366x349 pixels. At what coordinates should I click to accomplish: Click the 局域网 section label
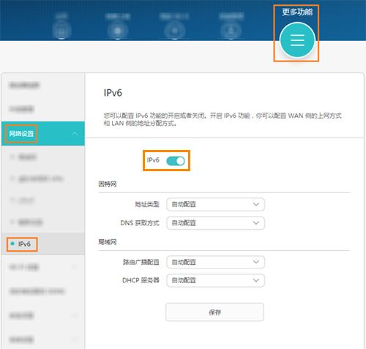108,242
